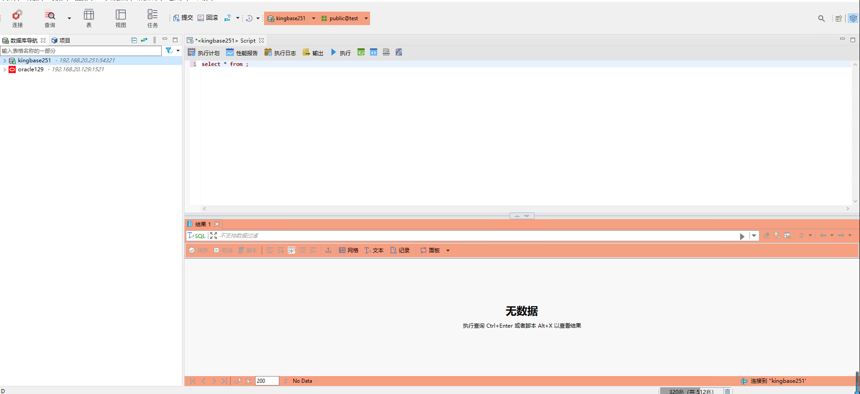Click 回滚 (Rollback) button
This screenshot has height=394, width=860.
tap(208, 18)
